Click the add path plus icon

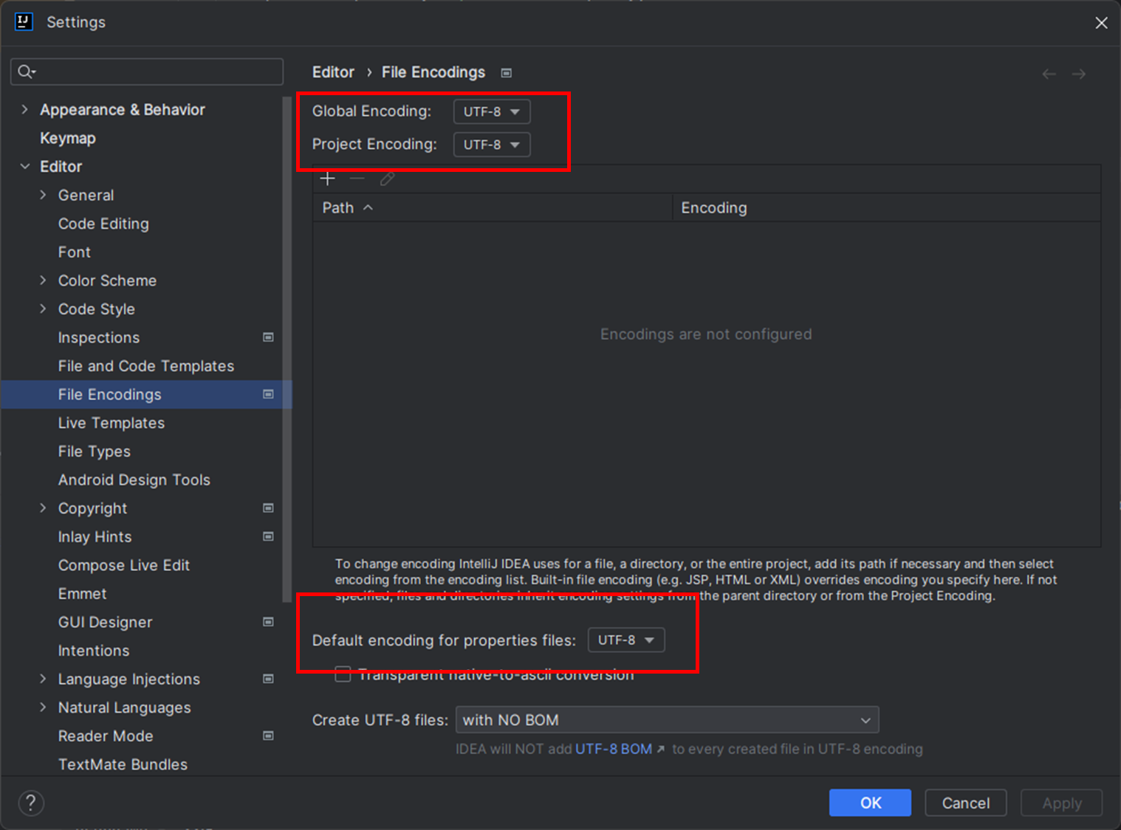pyautogui.click(x=328, y=179)
